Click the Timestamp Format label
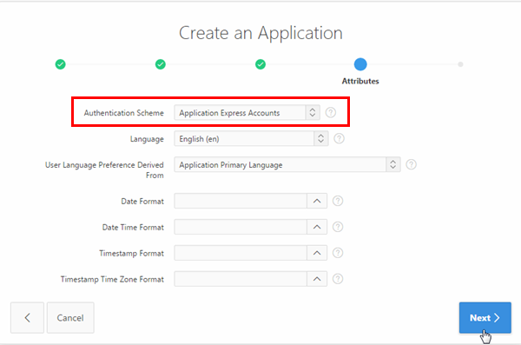The width and height of the screenshot is (521, 345). pos(132,253)
